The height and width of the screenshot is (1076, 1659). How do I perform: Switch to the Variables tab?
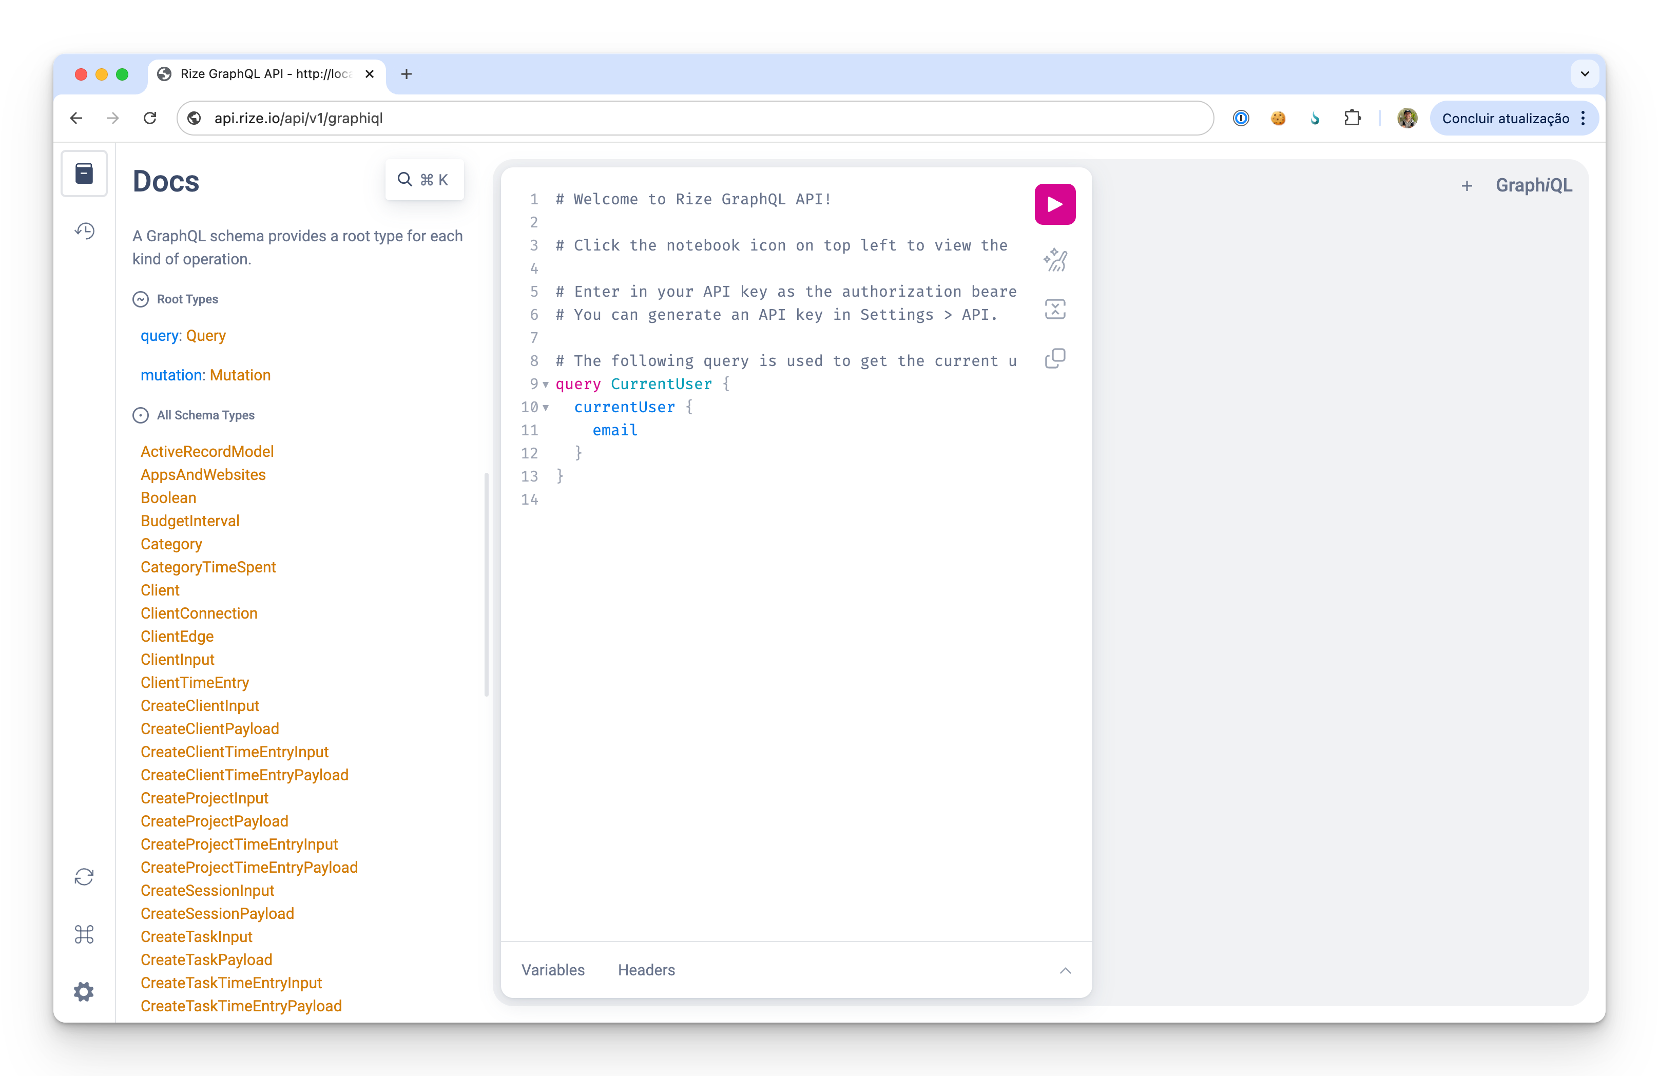[x=553, y=970]
